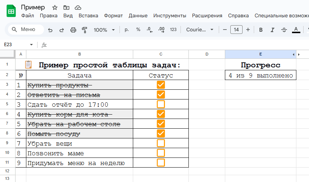Screen dimensions: 309x182
Task: Open the Courier font family dropdown
Action: click(200, 30)
